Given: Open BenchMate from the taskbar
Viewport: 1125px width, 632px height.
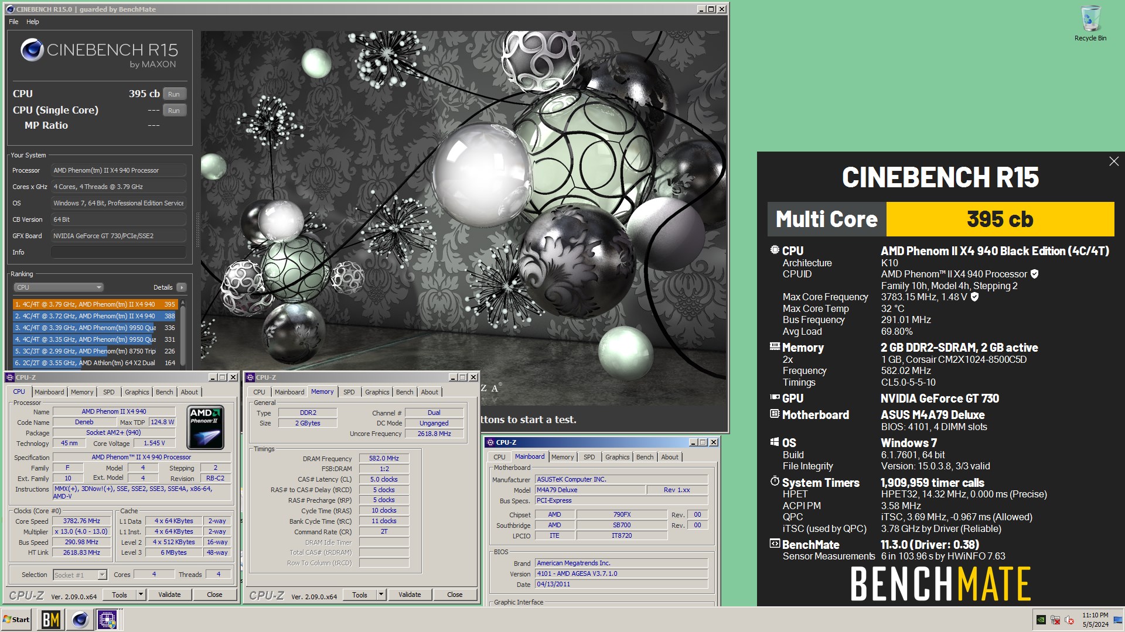Looking at the screenshot, I should pyautogui.click(x=50, y=619).
